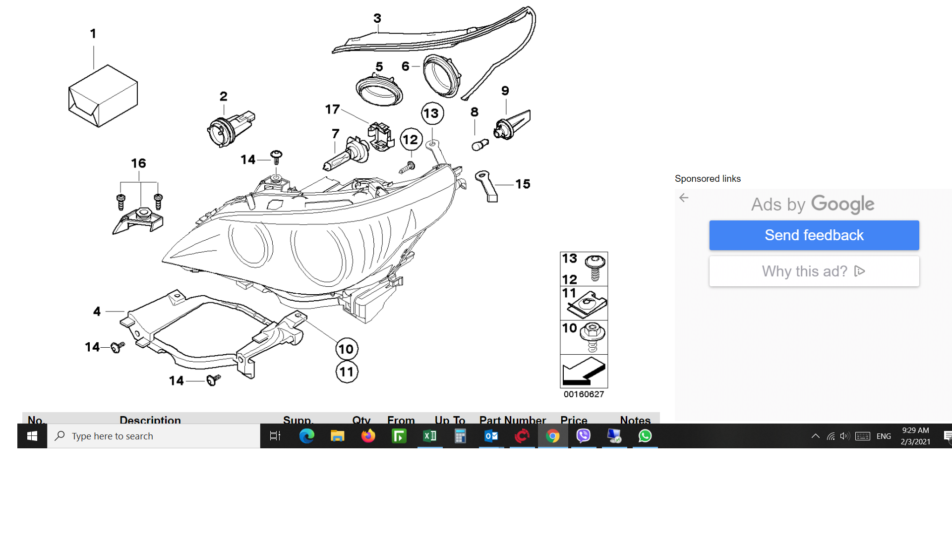This screenshot has height=535, width=952.
Task: Open the Task View button
Action: (x=275, y=436)
